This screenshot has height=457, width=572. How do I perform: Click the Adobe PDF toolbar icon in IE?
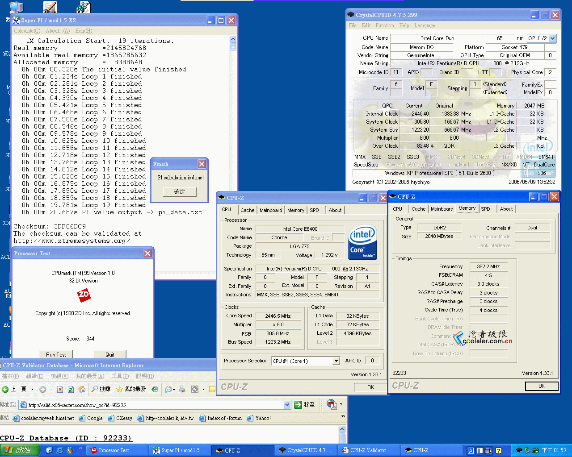tap(332, 404)
